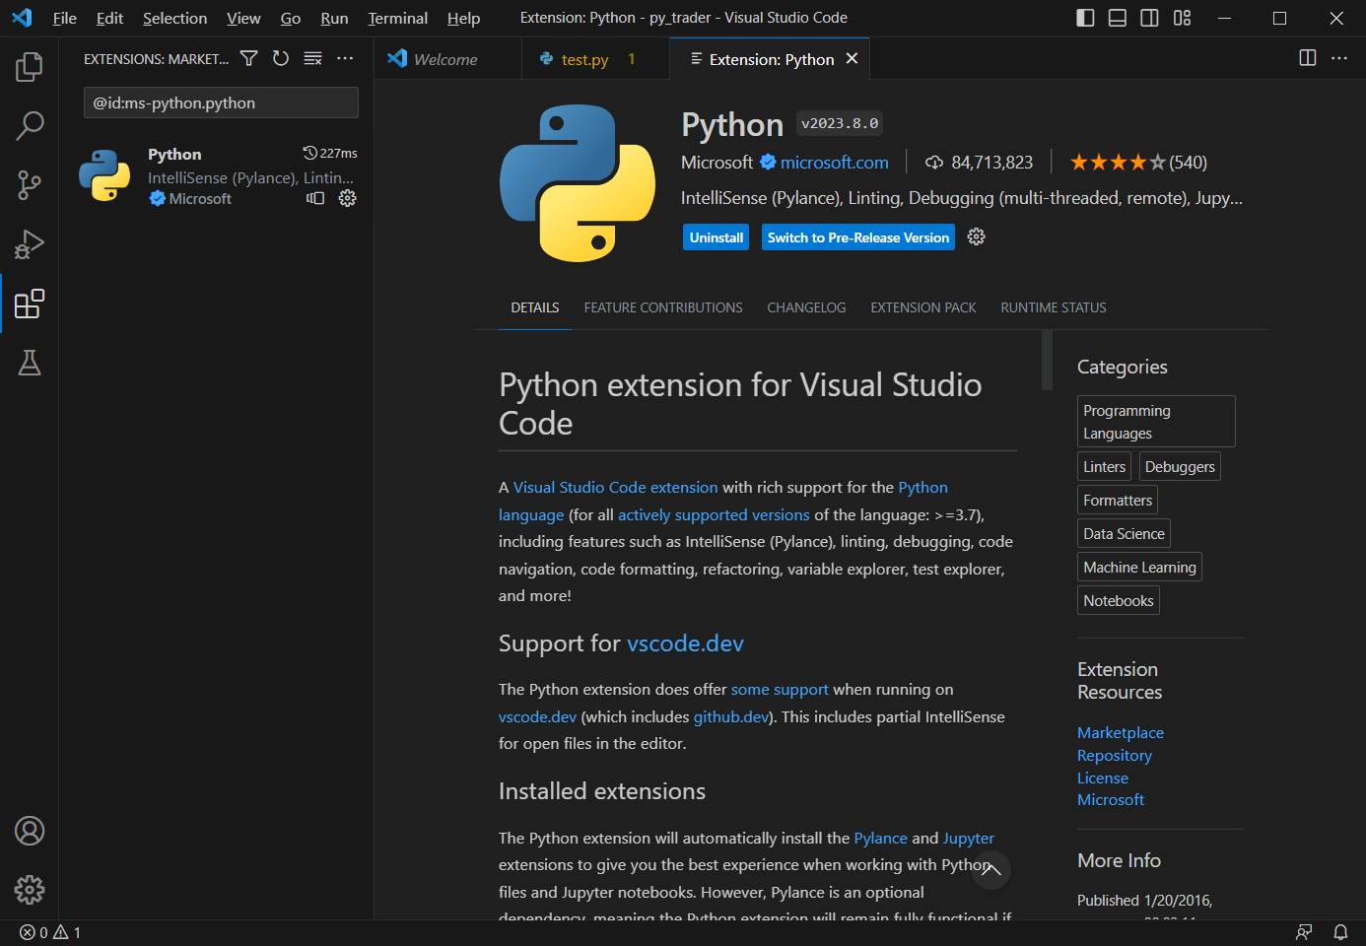Open Views and More Actions in Extensions sidebar
Screen dimensions: 1366x946
[345, 59]
